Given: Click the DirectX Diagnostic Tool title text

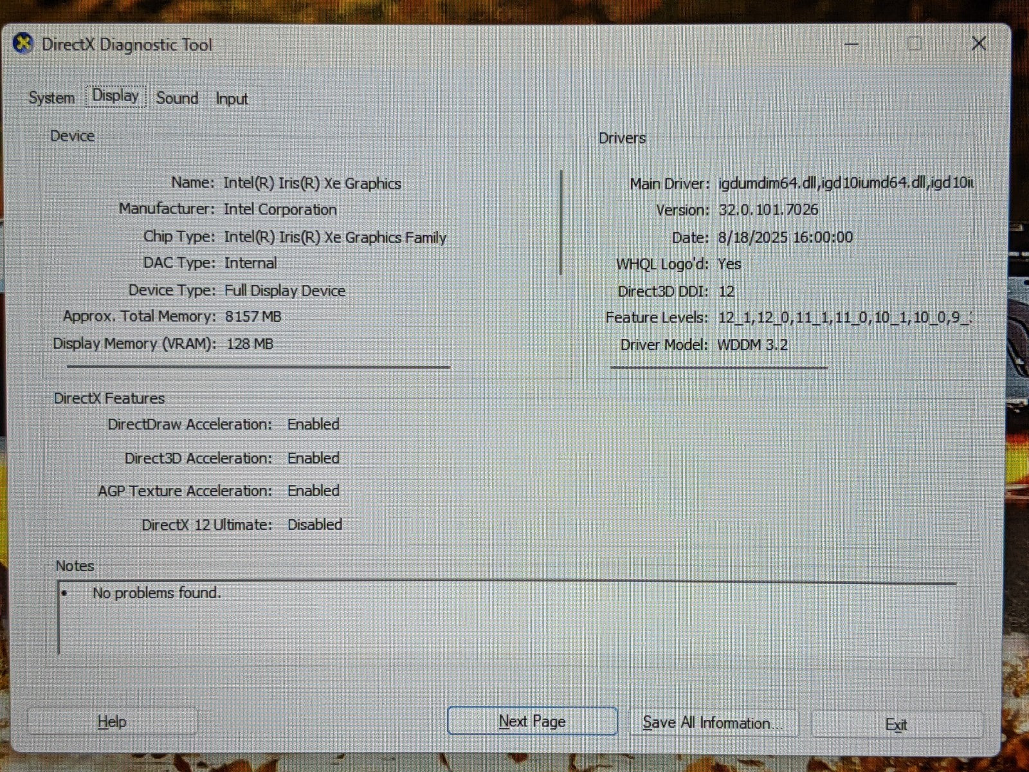Looking at the screenshot, I should 127,45.
